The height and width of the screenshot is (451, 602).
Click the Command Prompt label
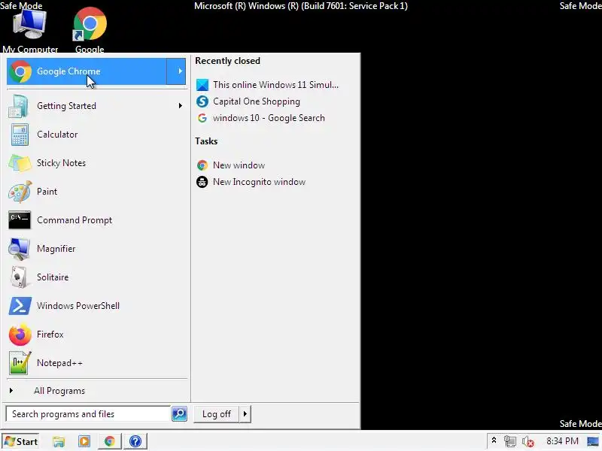coord(74,220)
